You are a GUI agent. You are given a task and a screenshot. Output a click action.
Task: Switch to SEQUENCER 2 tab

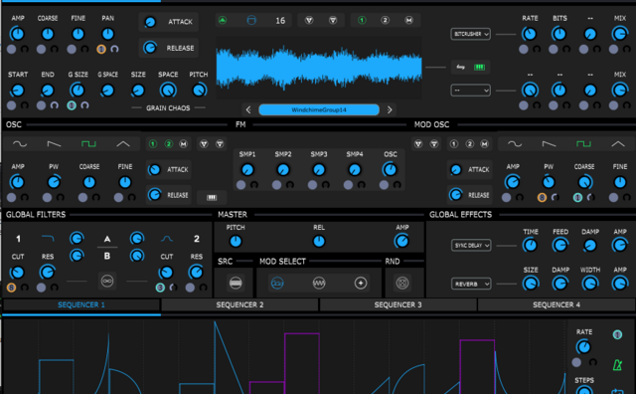point(239,304)
